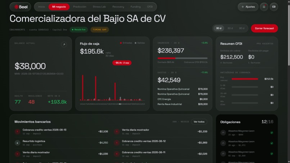Select the Mi negocio tab
Image resolution: width=290 pixels, height=163 pixels.
[x=59, y=7]
